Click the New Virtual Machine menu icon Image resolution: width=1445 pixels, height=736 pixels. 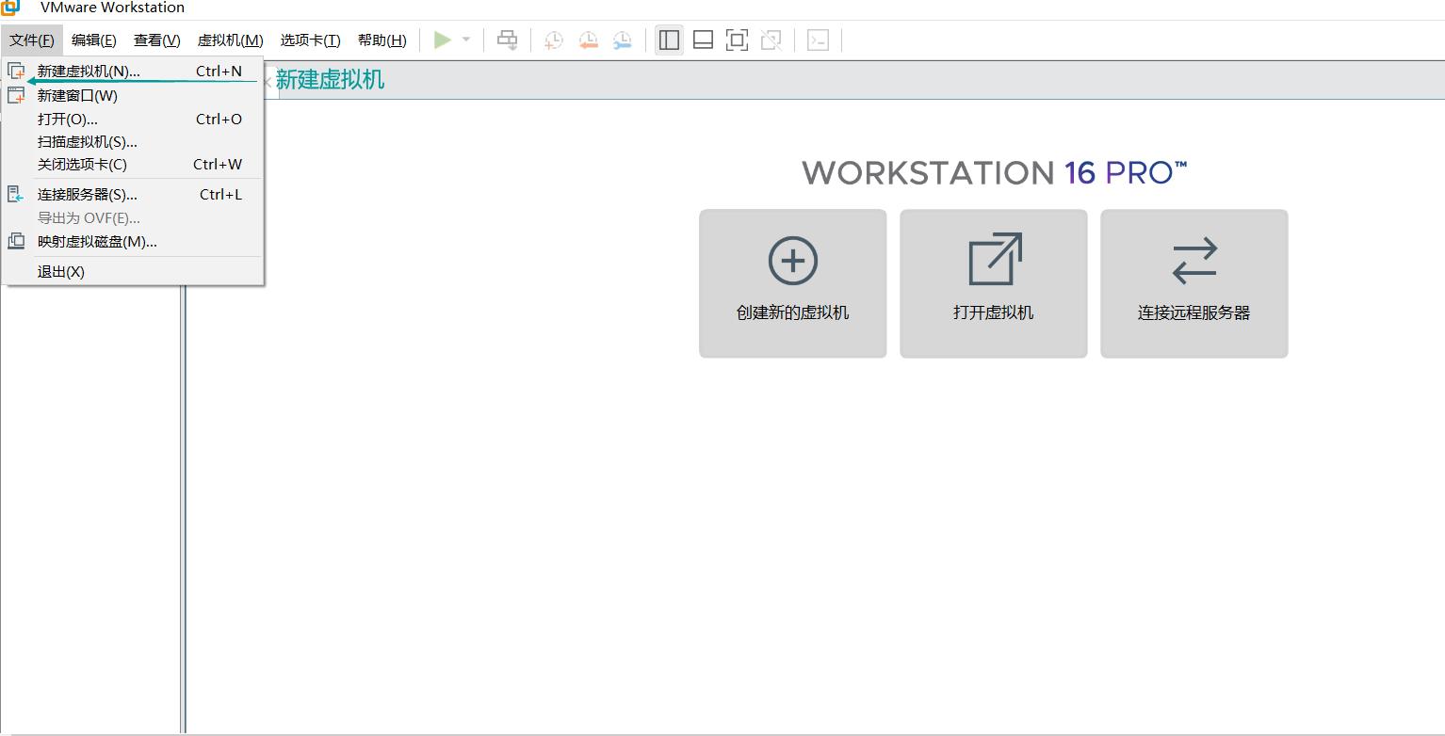pyautogui.click(x=16, y=71)
